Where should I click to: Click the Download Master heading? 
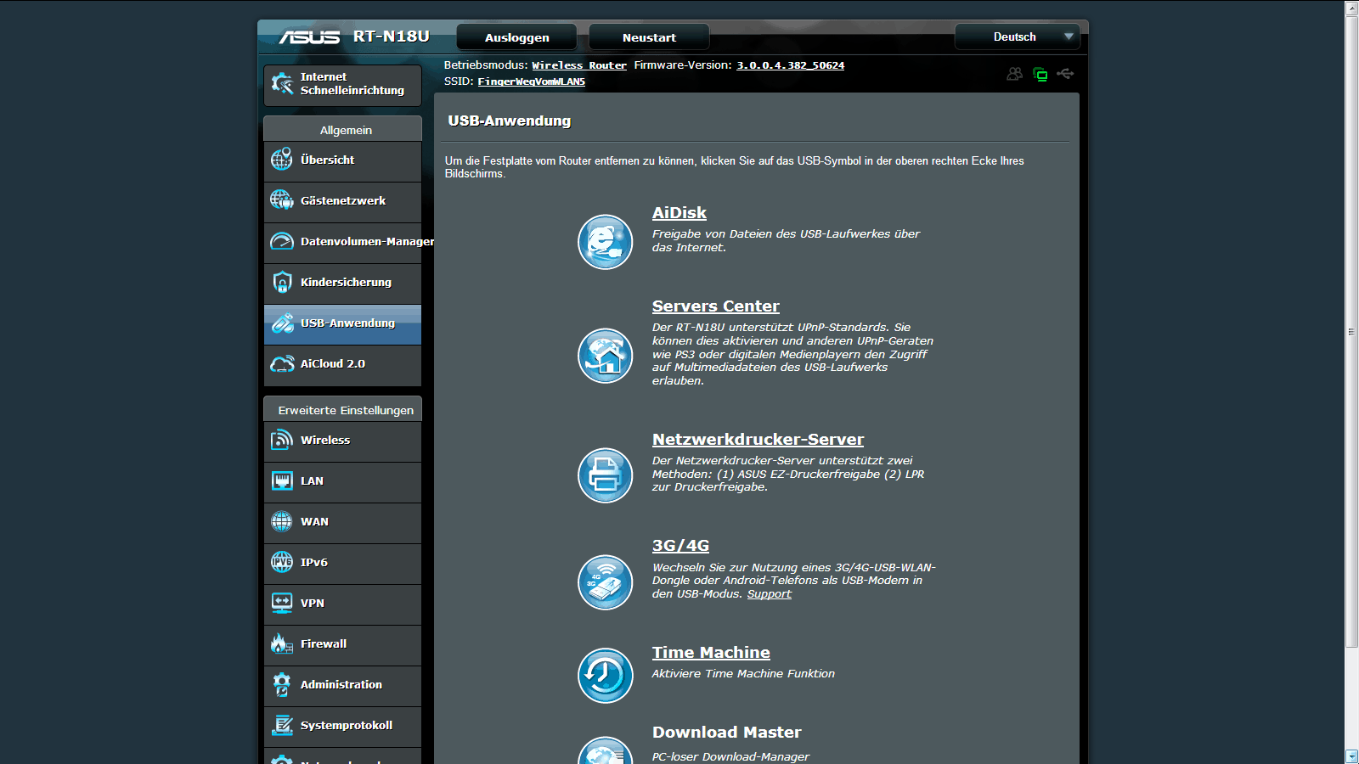[x=726, y=733]
